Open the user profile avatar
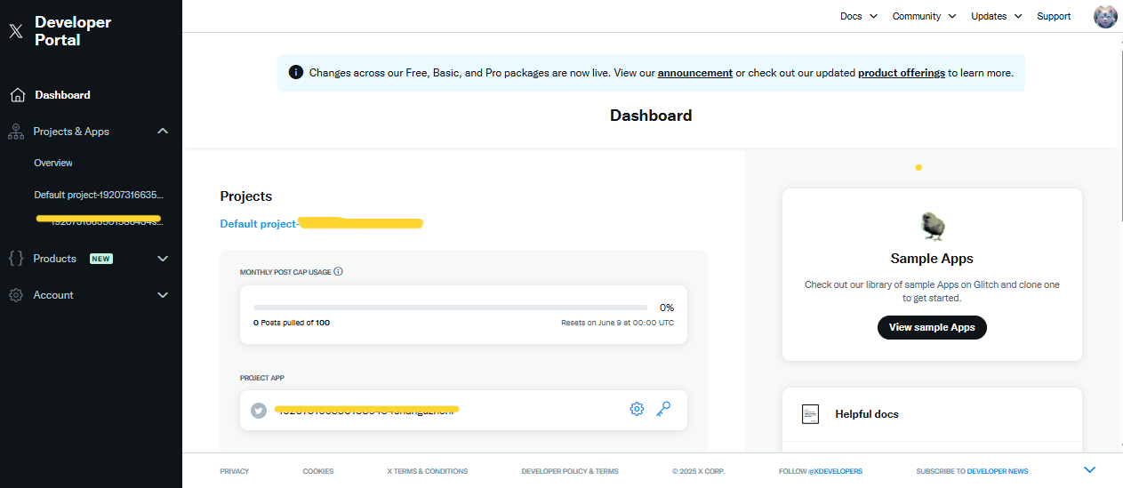 pyautogui.click(x=1105, y=16)
